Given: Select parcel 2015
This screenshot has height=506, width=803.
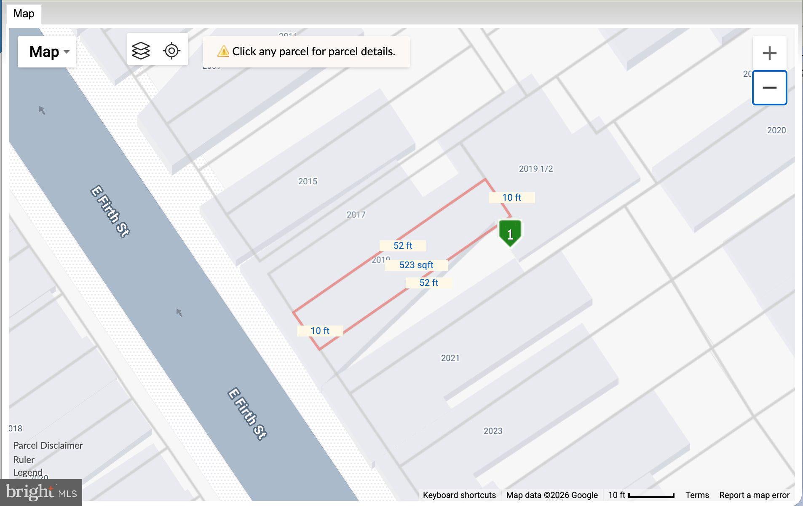Looking at the screenshot, I should (x=308, y=181).
